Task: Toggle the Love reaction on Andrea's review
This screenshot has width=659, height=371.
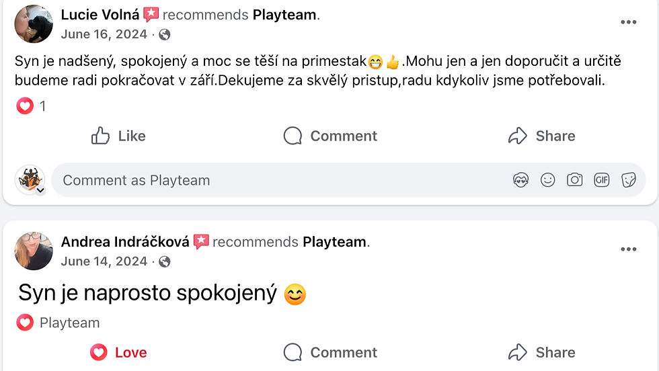Action: tap(118, 352)
